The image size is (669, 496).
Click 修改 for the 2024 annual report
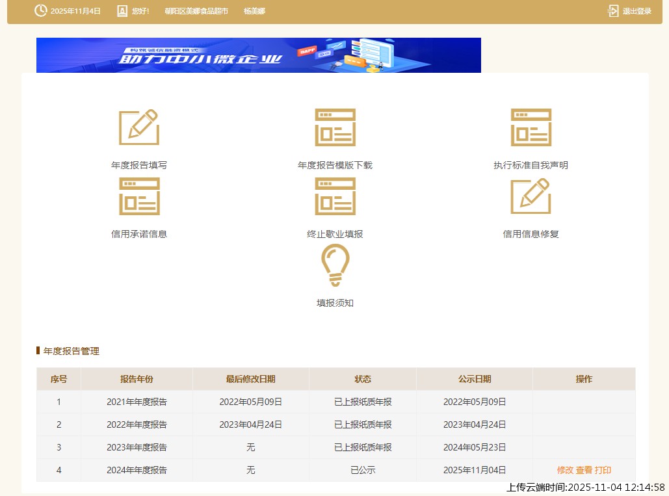coord(565,470)
